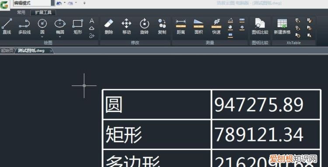Click the top-left small XlsTable update icon
Image resolution: width=328 pixels, height=167 pixels.
click(298, 20)
